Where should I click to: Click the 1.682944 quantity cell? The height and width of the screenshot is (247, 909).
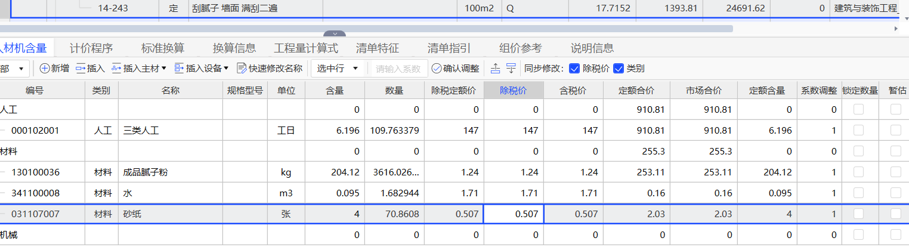pos(394,193)
